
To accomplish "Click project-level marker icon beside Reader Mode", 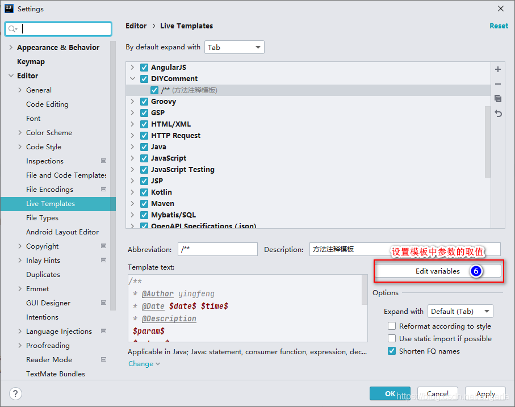I will pos(103,359).
